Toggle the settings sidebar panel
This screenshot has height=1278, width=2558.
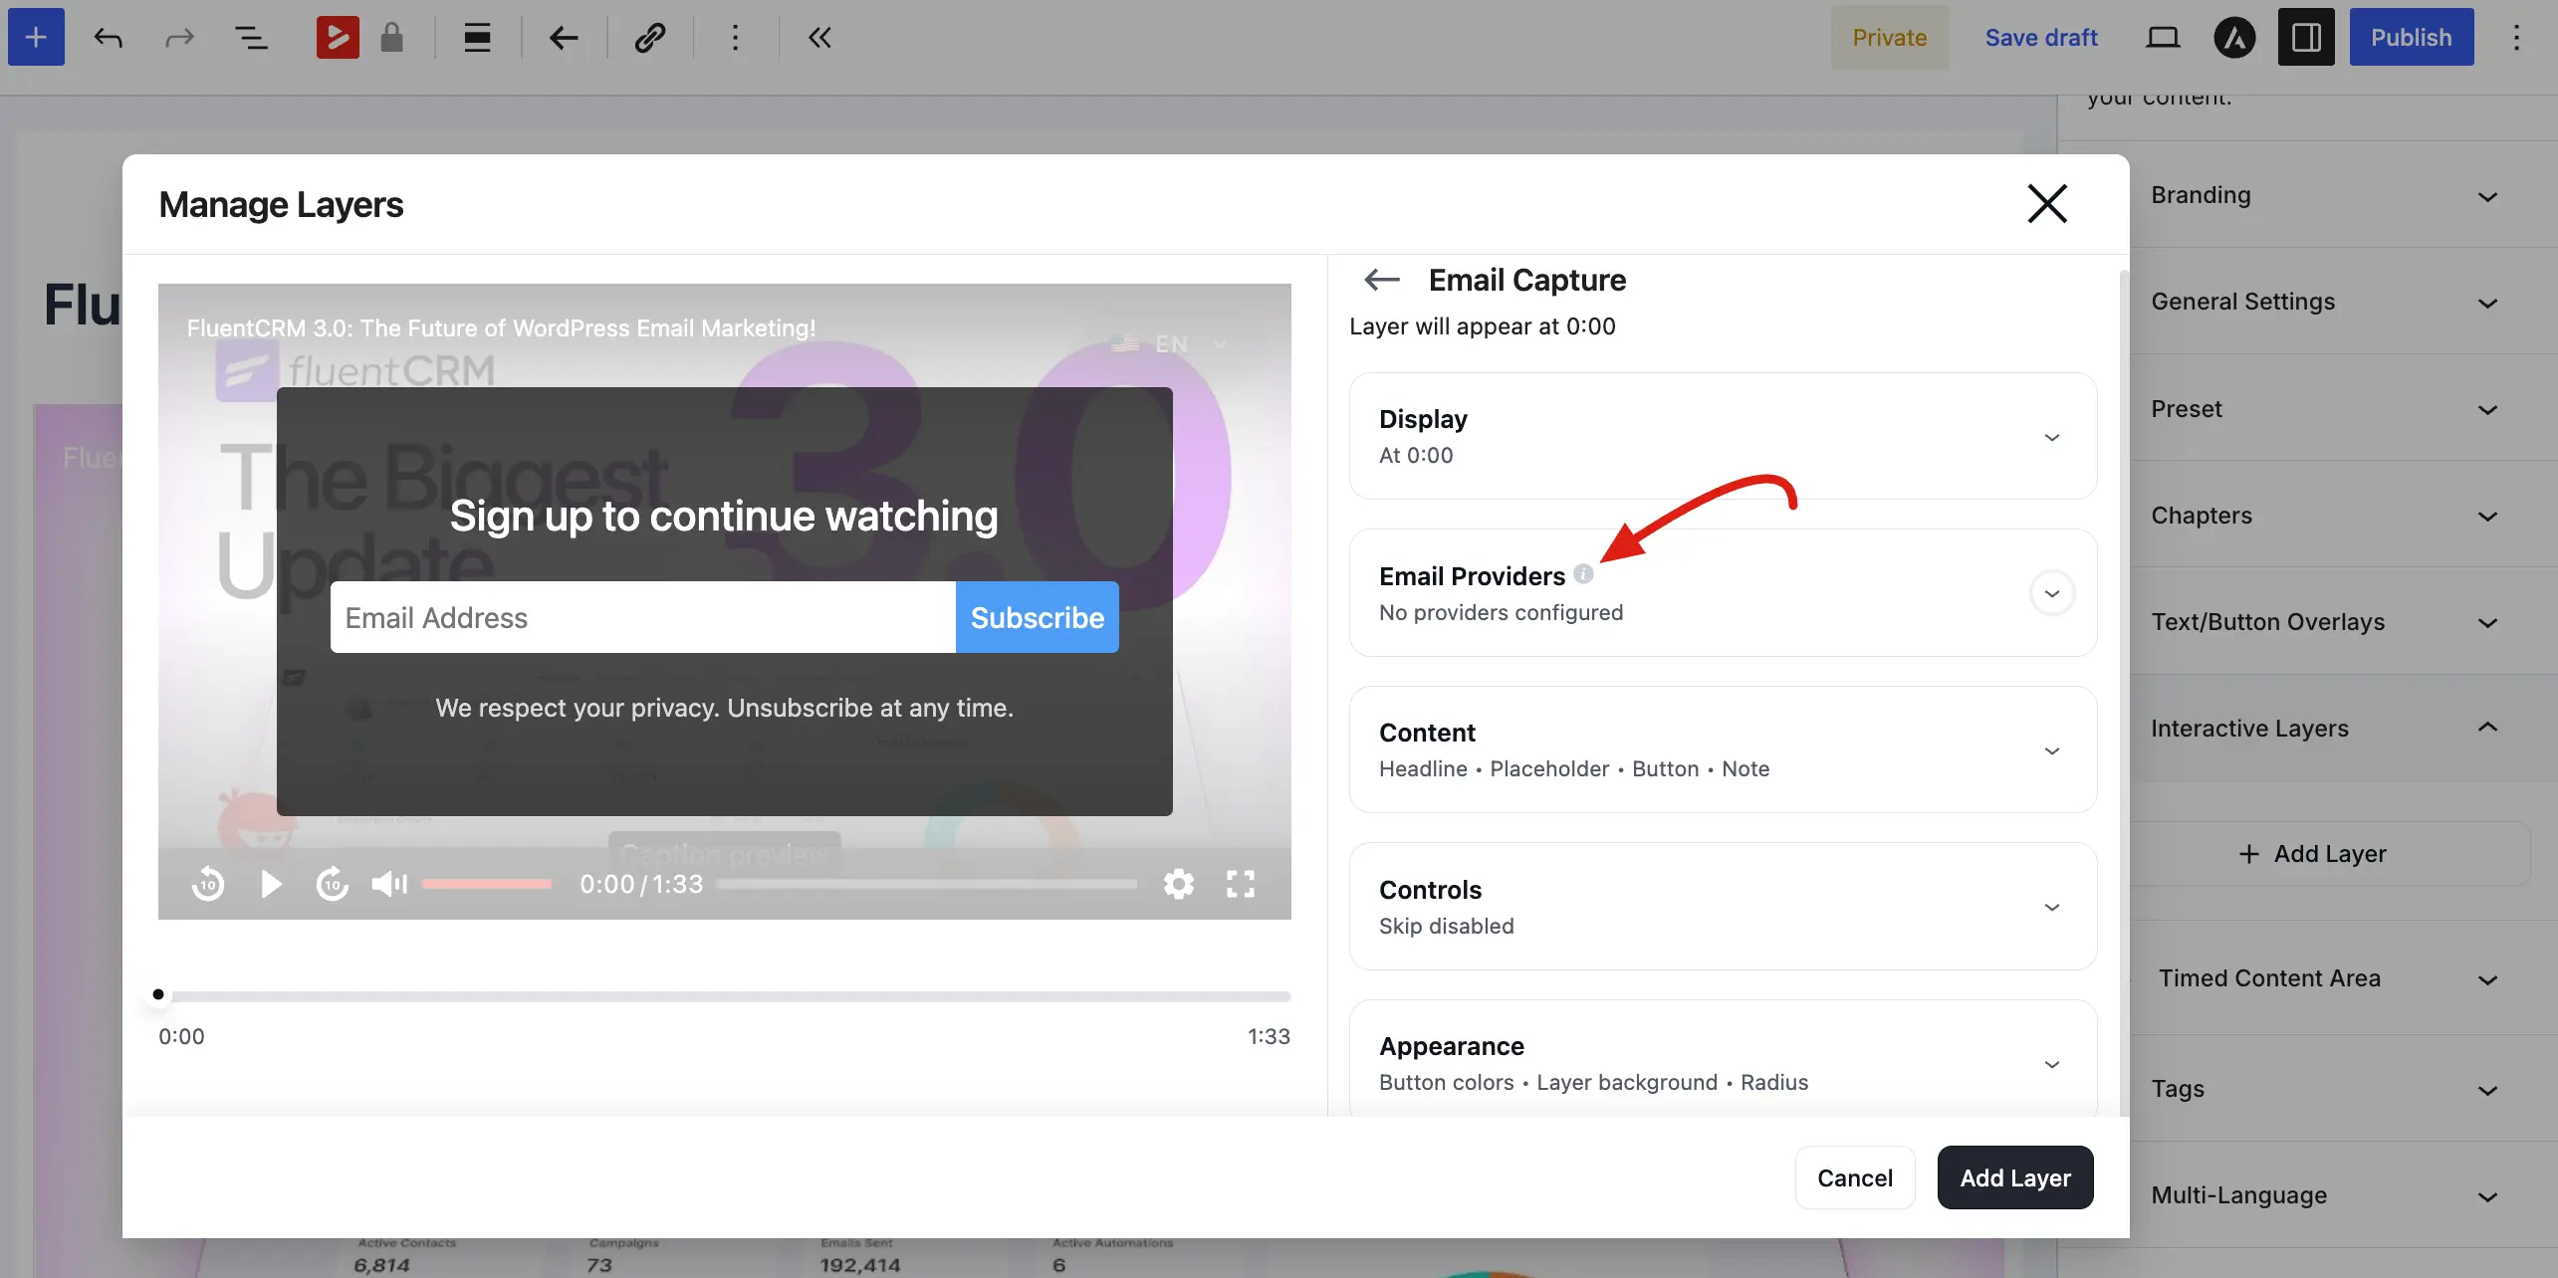(2306, 38)
